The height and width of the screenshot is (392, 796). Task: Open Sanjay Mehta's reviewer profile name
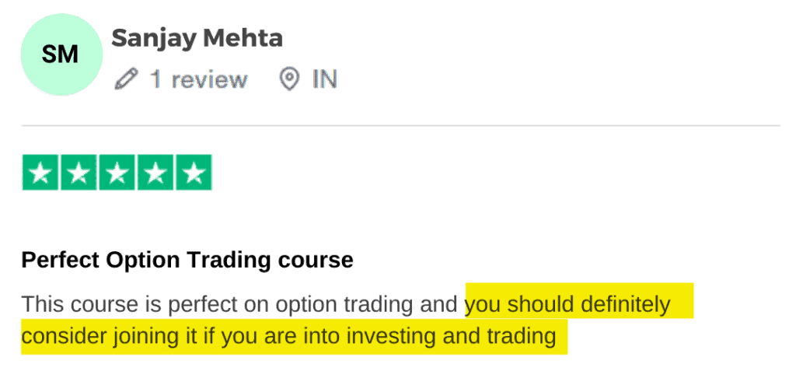pyautogui.click(x=197, y=37)
